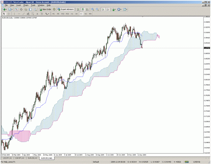211x164 pixels.
Task: Expand the Templates dropdown arrow
Action: pyautogui.click(x=127, y=9)
